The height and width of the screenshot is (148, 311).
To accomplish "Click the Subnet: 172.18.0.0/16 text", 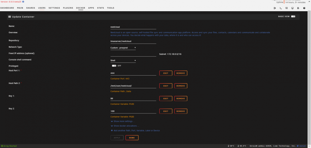I will point(170,54).
